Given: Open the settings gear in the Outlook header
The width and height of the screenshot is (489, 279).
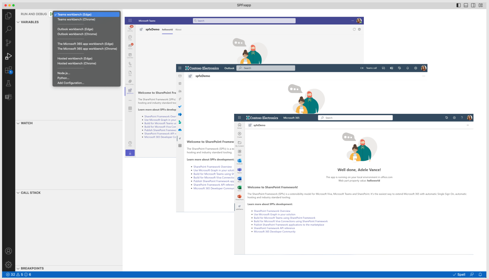Looking at the screenshot, I should 416,68.
